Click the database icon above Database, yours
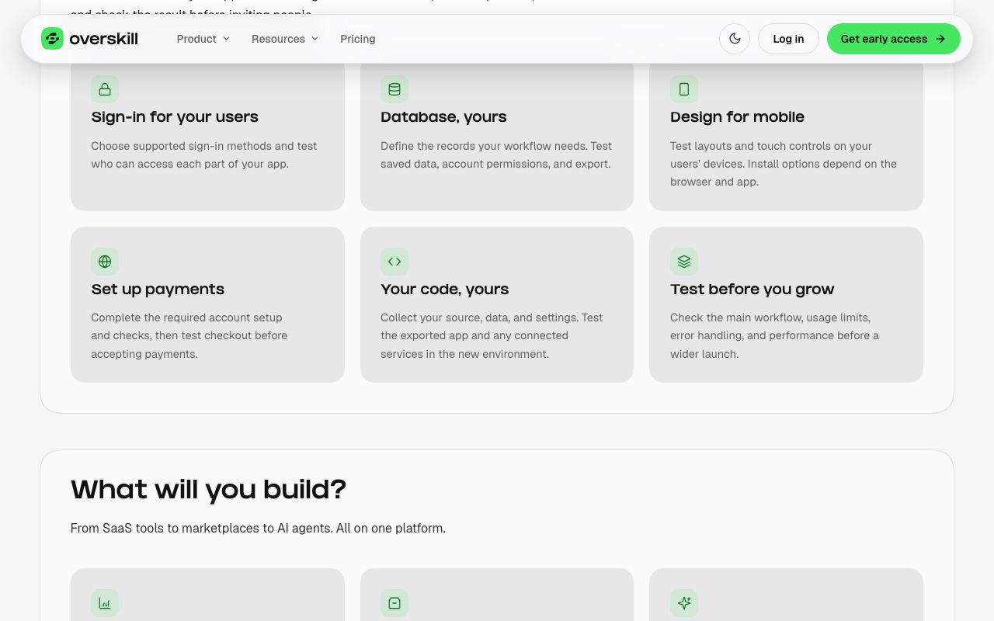The image size is (994, 621). (394, 89)
